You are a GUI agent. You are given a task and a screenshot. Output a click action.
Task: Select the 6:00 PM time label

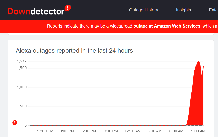(x=89, y=131)
